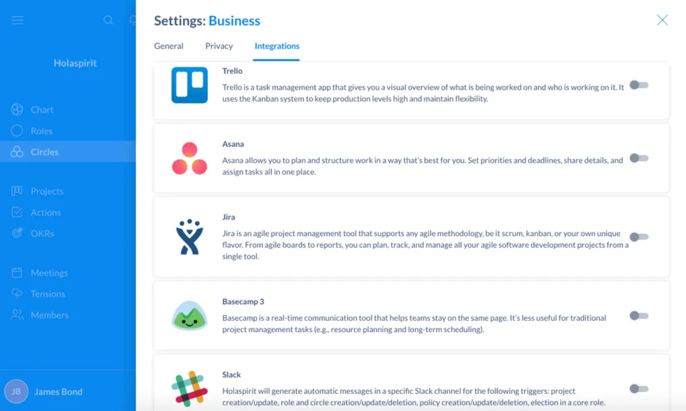Open Chart from the sidebar
Image resolution: width=686 pixels, height=411 pixels.
(42, 110)
